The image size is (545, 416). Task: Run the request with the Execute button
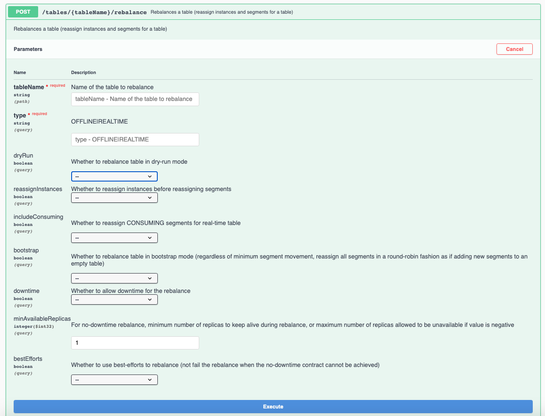coord(273,407)
